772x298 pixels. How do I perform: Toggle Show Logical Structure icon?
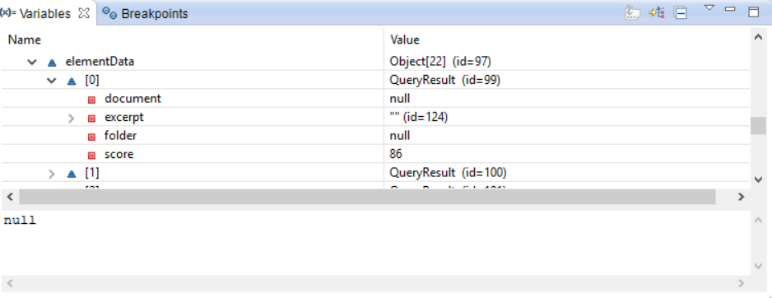coord(656,13)
